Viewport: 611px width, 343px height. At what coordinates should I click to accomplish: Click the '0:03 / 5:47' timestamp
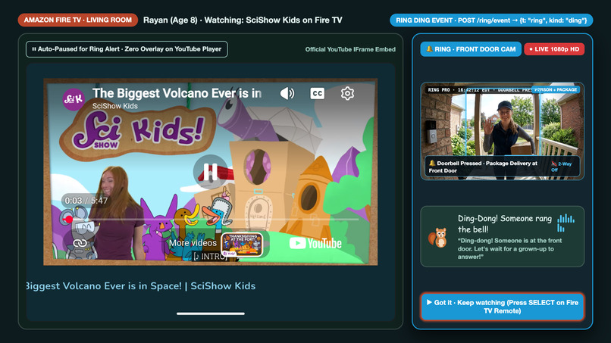click(x=86, y=201)
